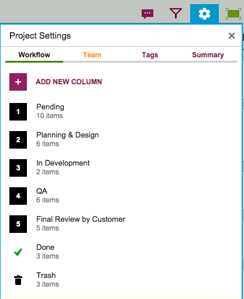The width and height of the screenshot is (244, 299).
Task: Open the Trash bin icon
Action: tap(18, 280)
